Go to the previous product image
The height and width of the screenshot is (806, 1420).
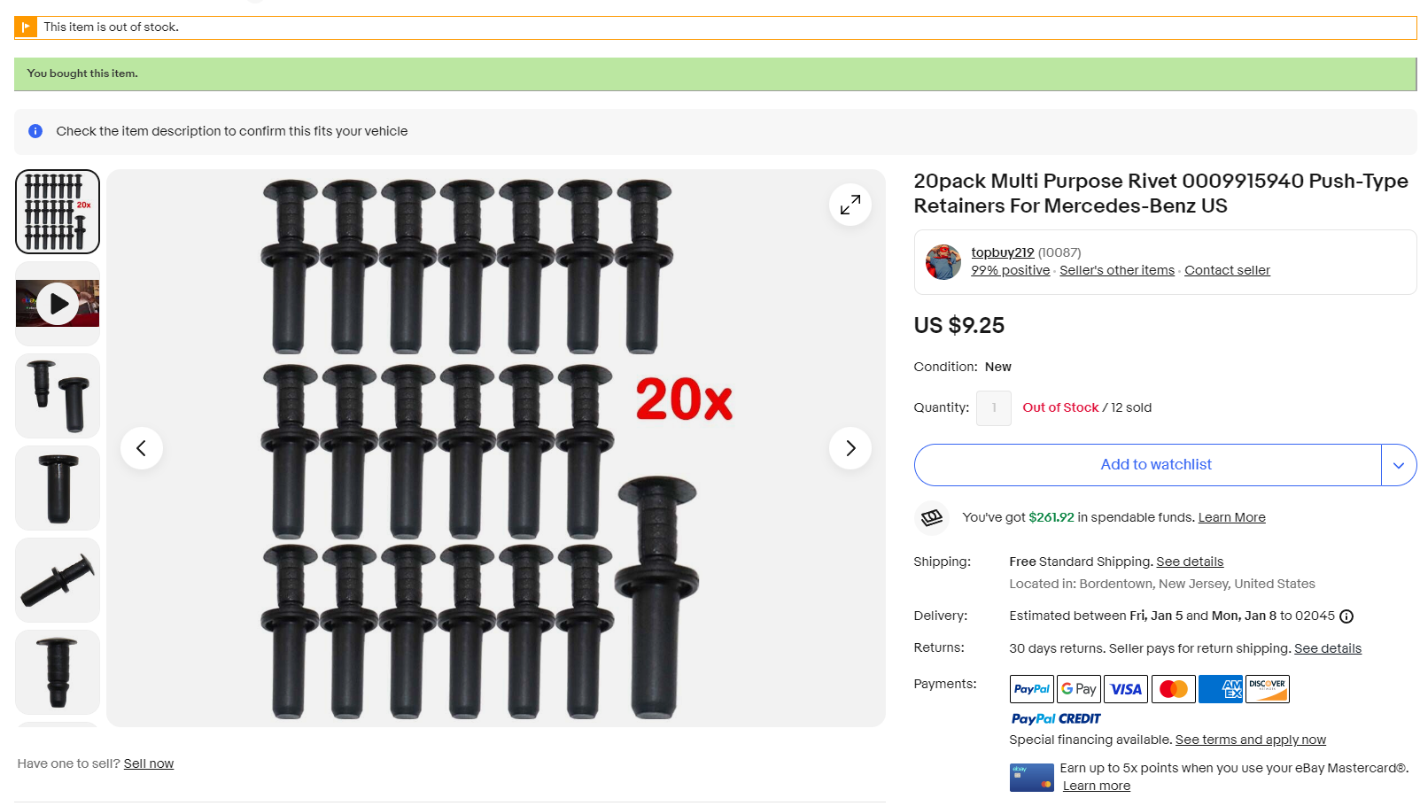pos(142,448)
